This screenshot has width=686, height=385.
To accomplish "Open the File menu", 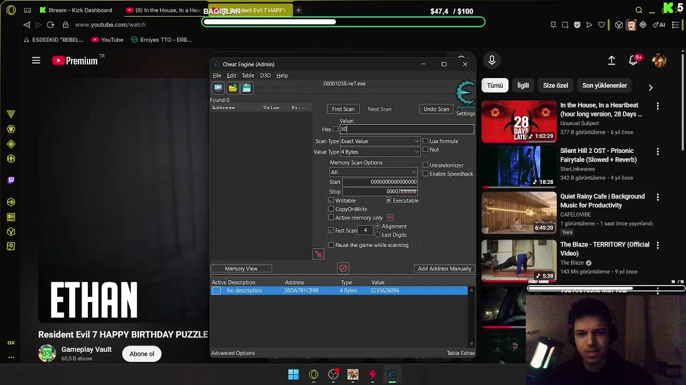I will [217, 75].
